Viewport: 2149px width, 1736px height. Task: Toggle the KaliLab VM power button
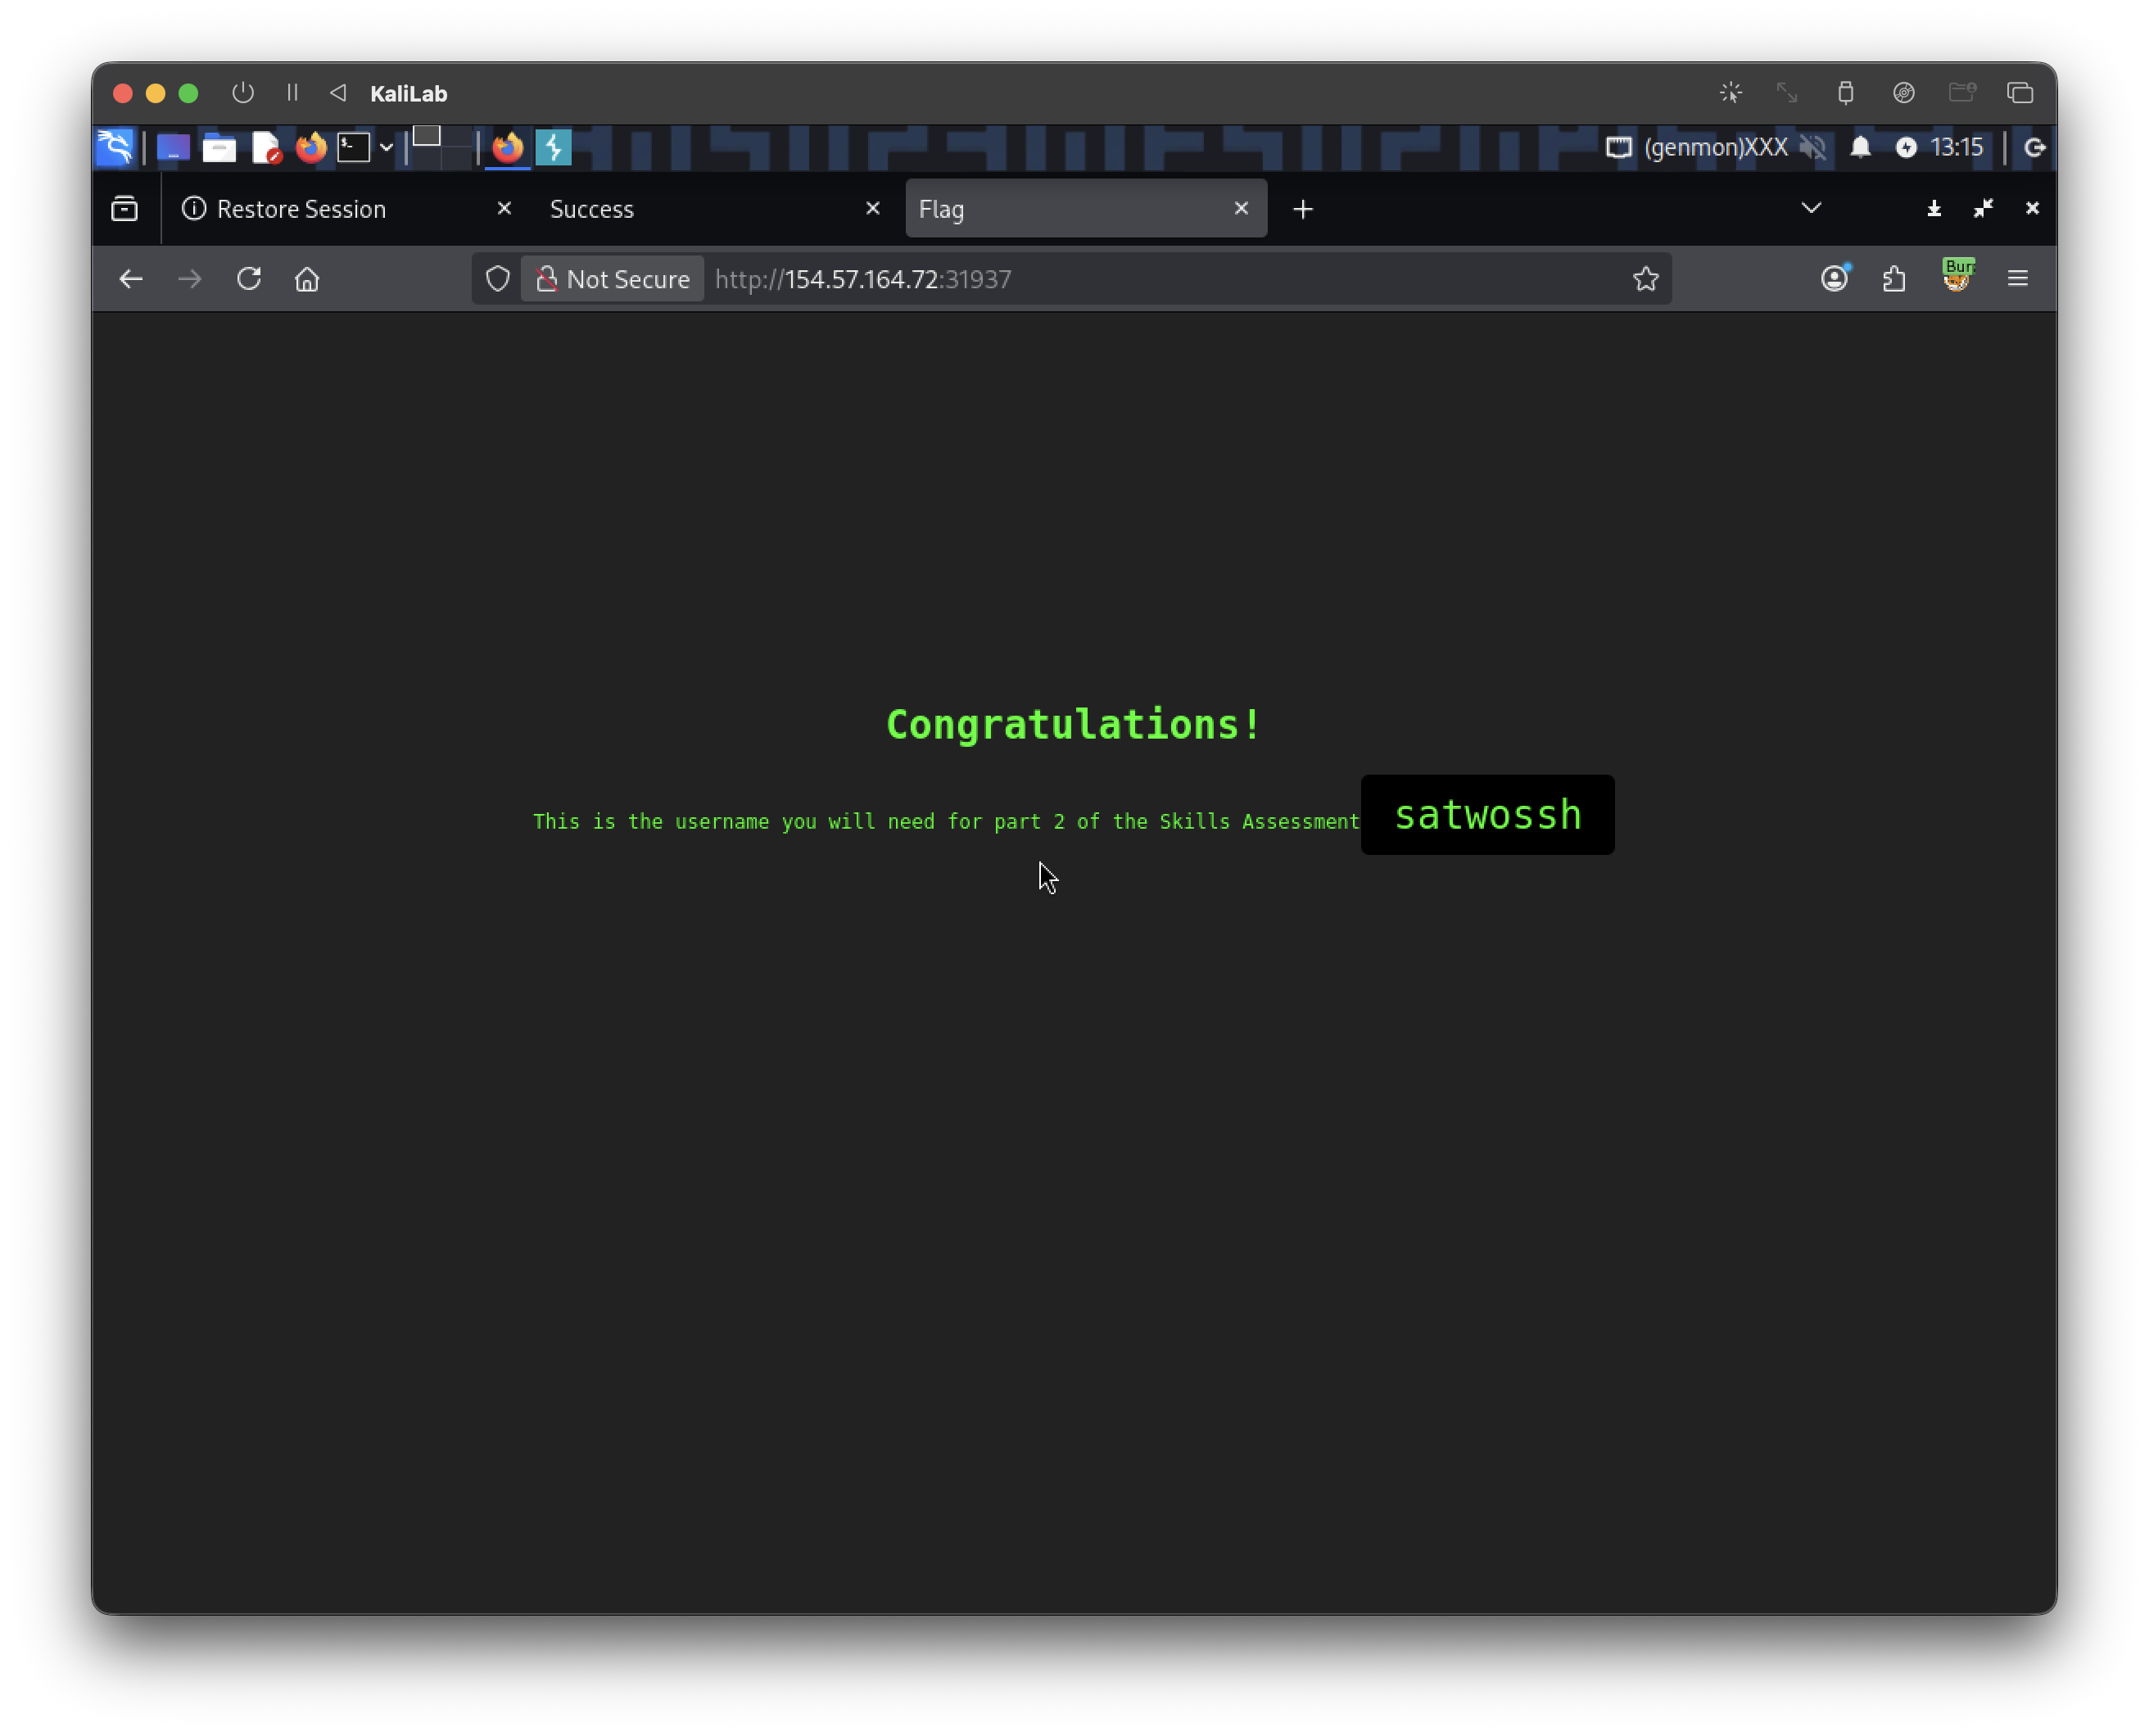(x=243, y=93)
